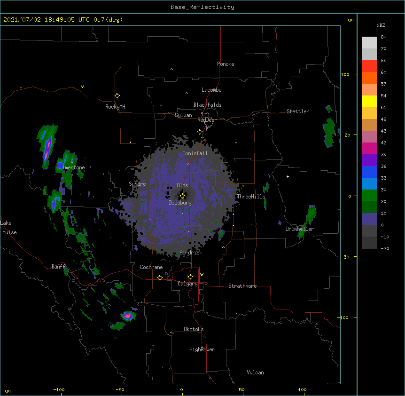Click the light grey 70-80 dBZ legend swatch
This screenshot has width=405, height=396.
pyautogui.click(x=369, y=43)
